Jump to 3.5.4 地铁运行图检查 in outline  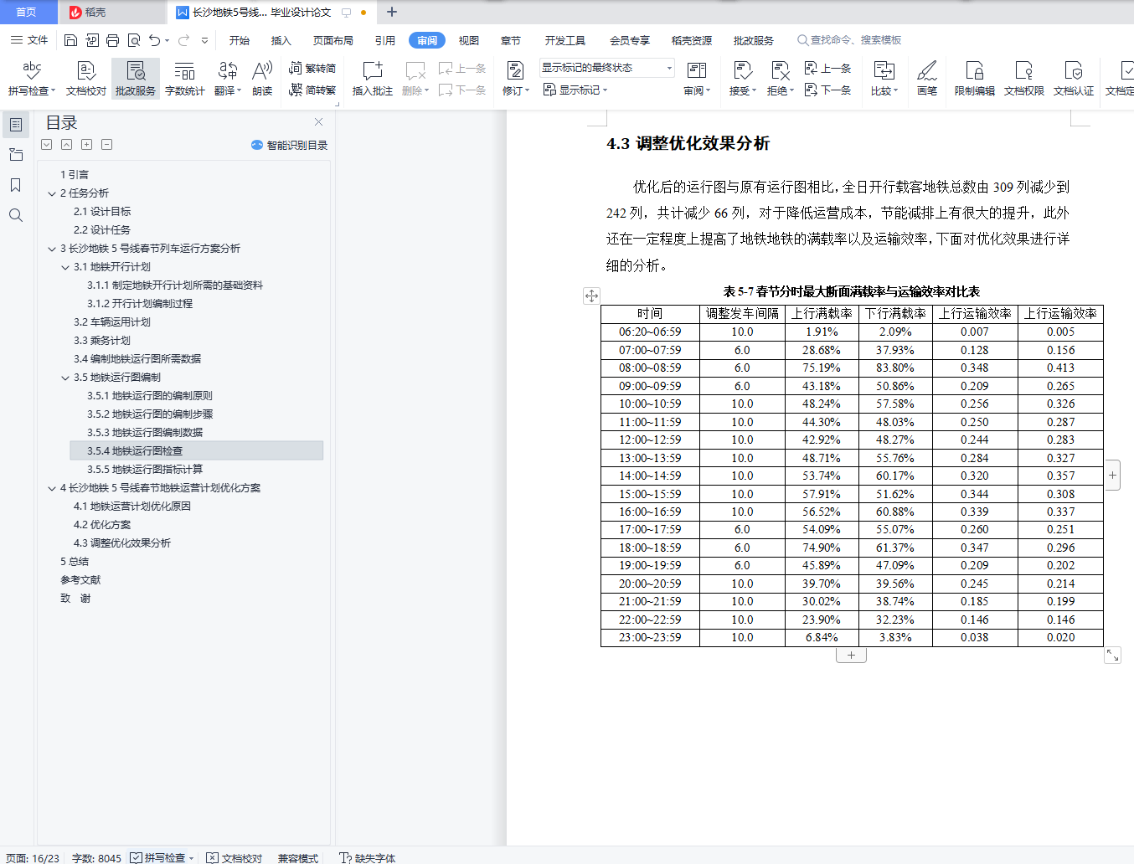pos(197,451)
